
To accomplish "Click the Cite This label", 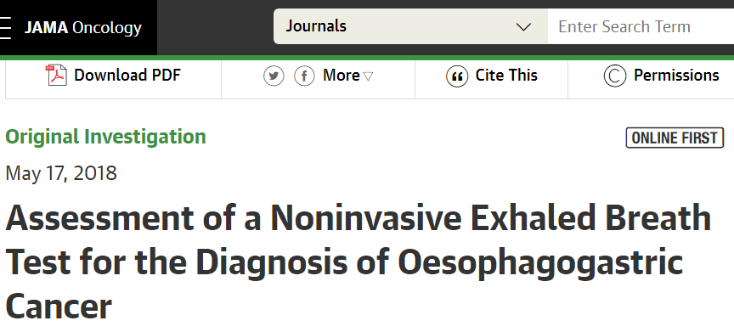I will pyautogui.click(x=506, y=76).
